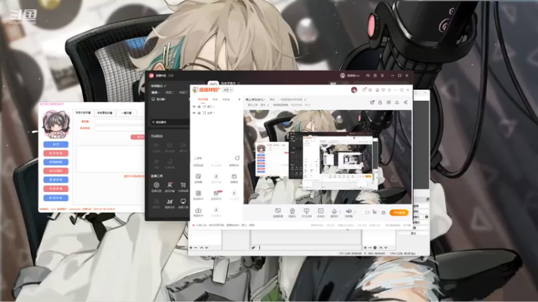538x302 pixels.
Task: Click speaker volume icon in bottom toolbar
Action: 348,212
